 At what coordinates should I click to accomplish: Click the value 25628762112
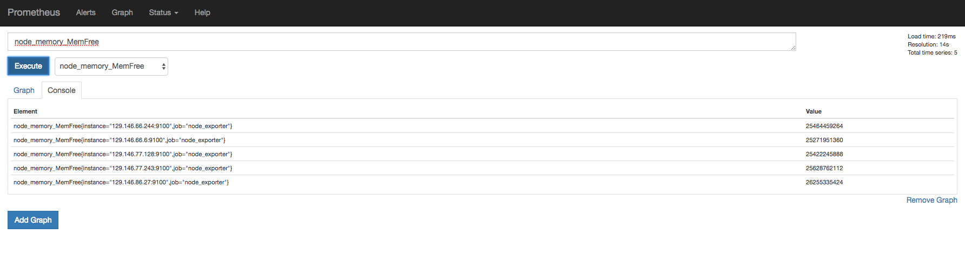(824, 168)
